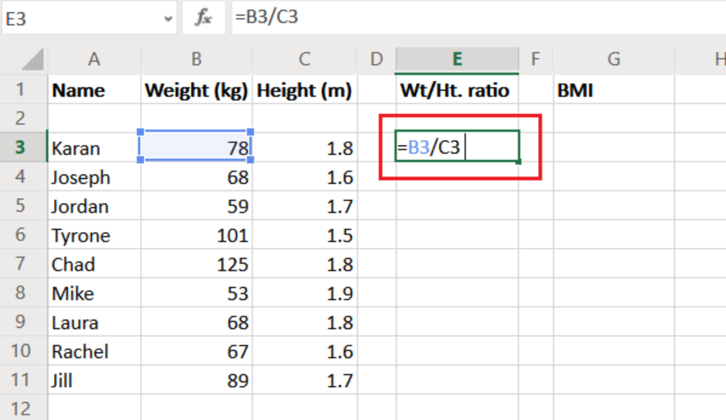This screenshot has width=726, height=420.
Task: Click the Select All corner triangle
Action: point(32,61)
